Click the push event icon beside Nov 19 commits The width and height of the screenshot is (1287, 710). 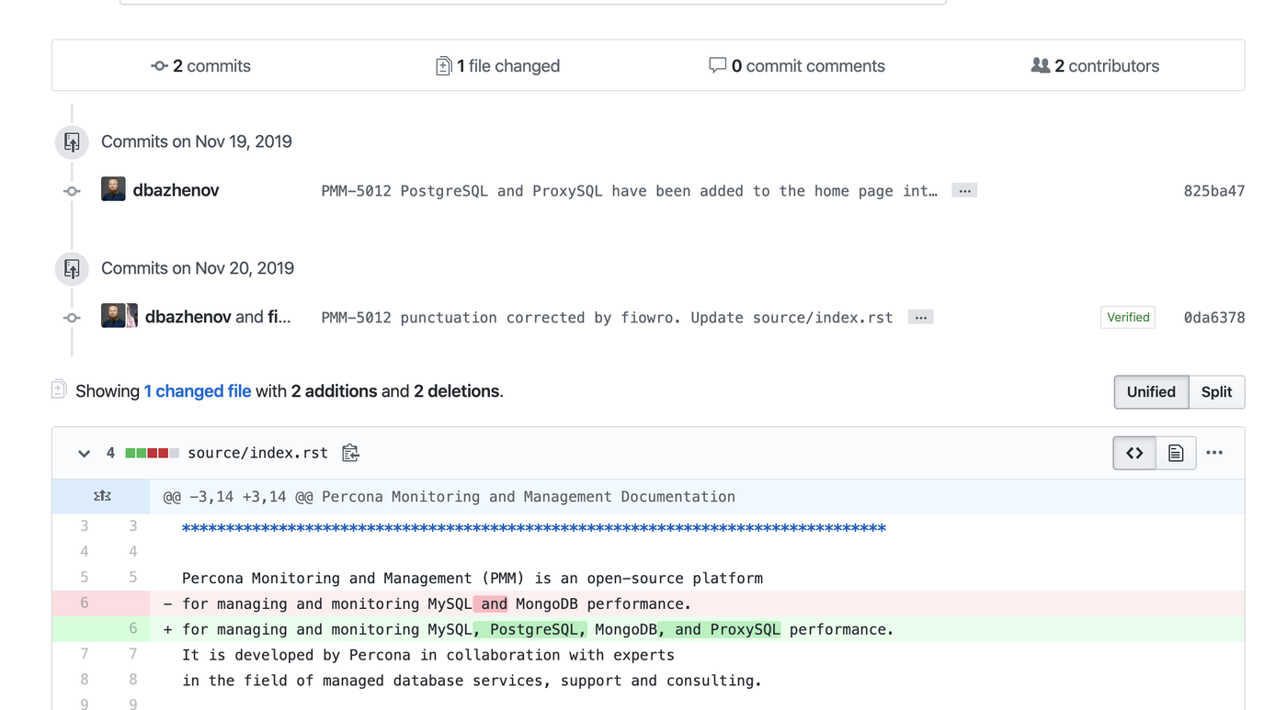coord(72,141)
